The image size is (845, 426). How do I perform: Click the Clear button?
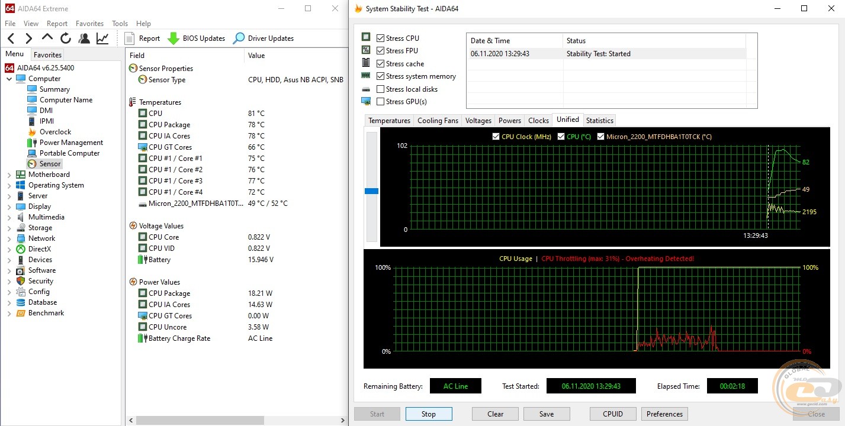[495, 414]
